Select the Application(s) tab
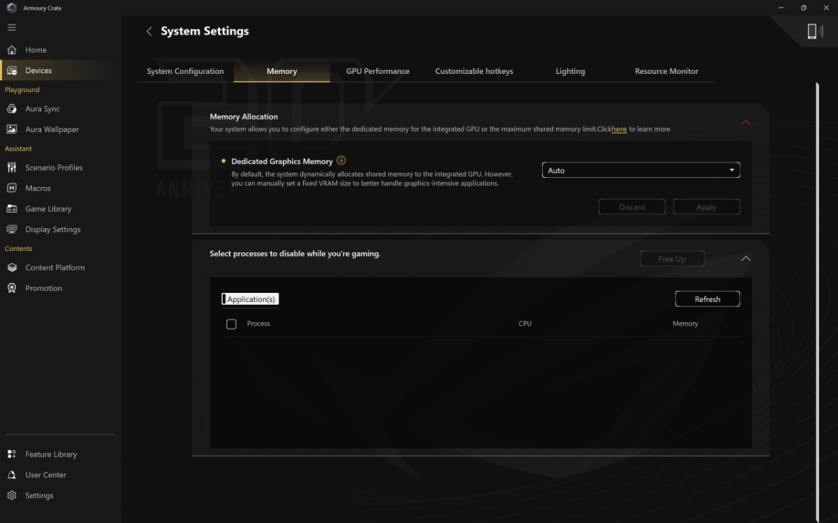The height and width of the screenshot is (523, 838). click(250, 299)
